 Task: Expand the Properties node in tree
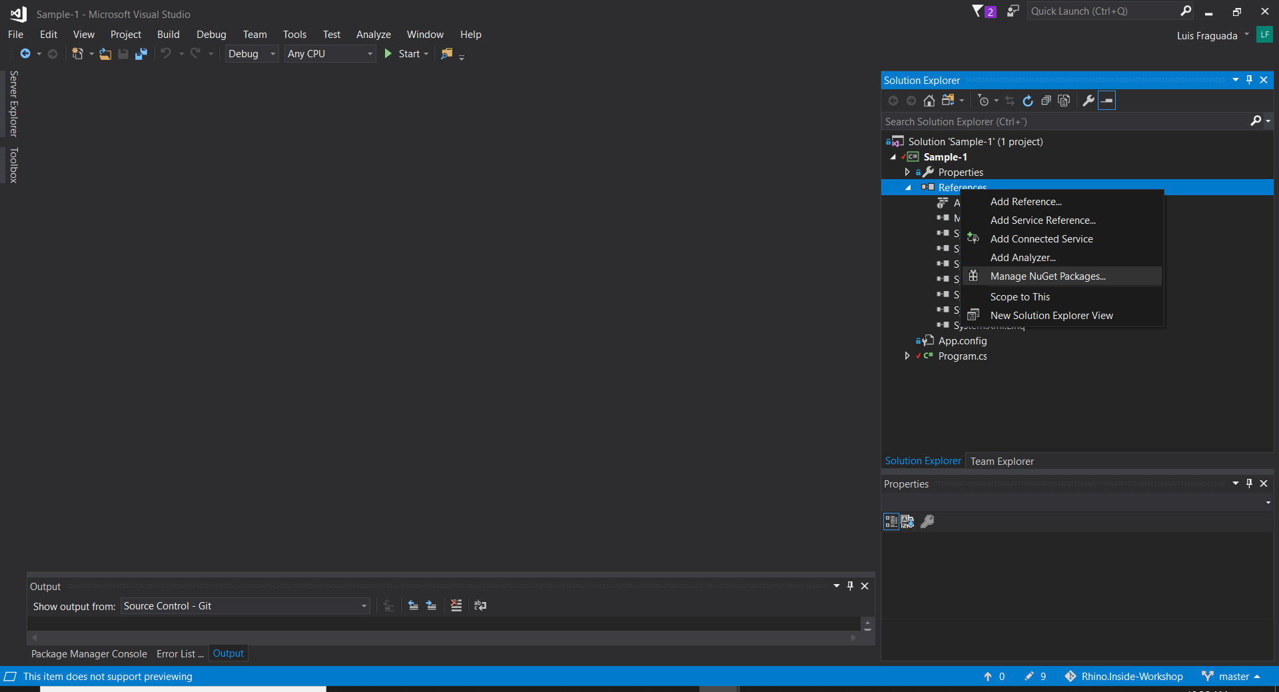tap(907, 173)
